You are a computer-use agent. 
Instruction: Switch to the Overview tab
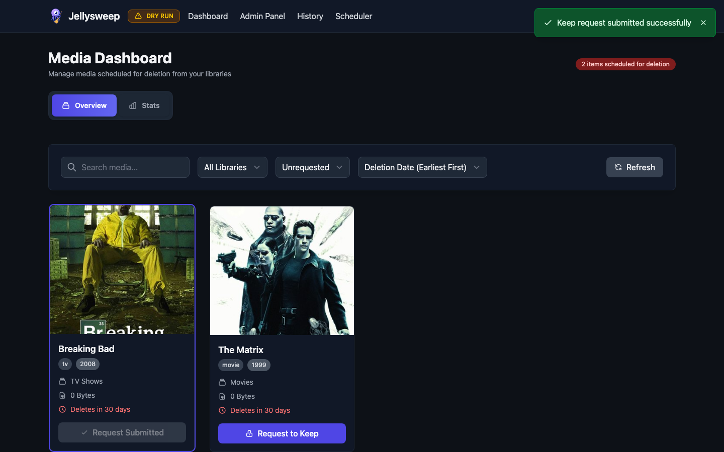84,105
